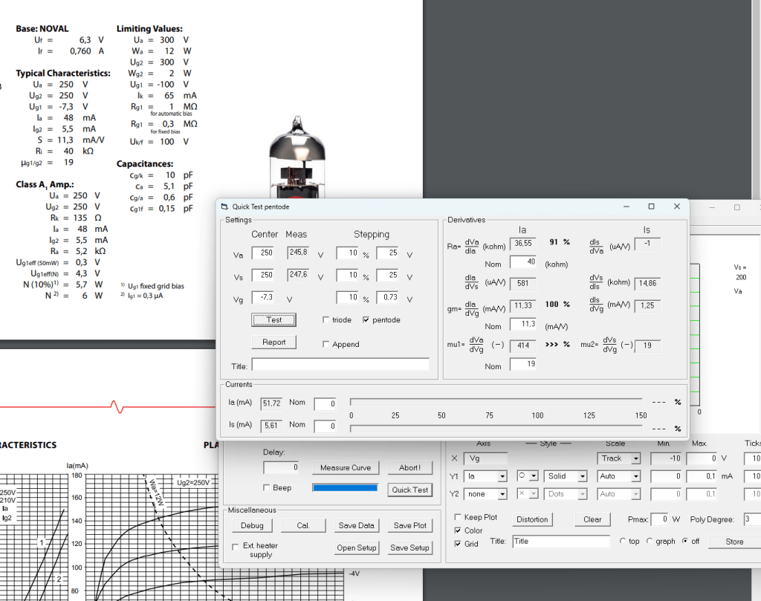Enable the triode checkbox
The height and width of the screenshot is (601, 761).
point(326,320)
